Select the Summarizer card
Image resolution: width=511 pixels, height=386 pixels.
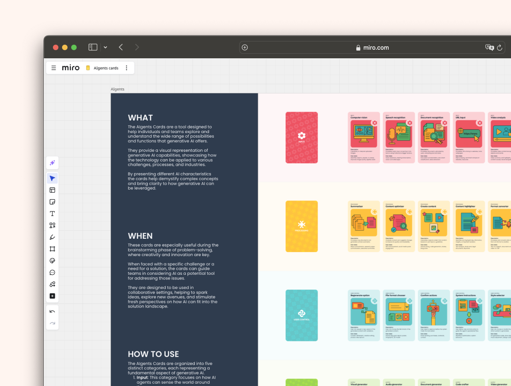pos(364,226)
